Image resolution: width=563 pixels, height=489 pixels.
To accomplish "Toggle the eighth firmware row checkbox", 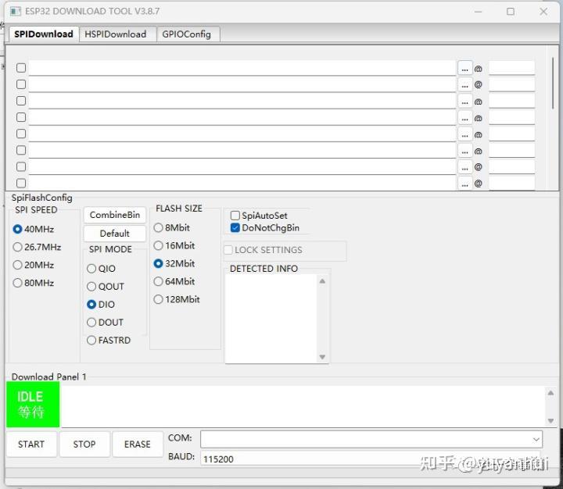I will 21,183.
